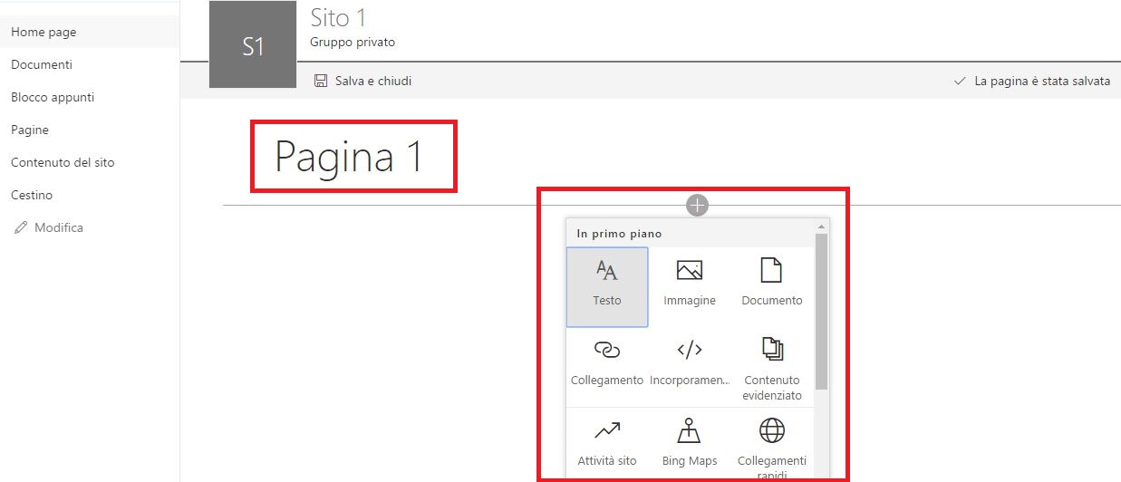Screen dimensions: 1121x482
Task: Click the 'In primo piano' section header
Action: pos(620,233)
